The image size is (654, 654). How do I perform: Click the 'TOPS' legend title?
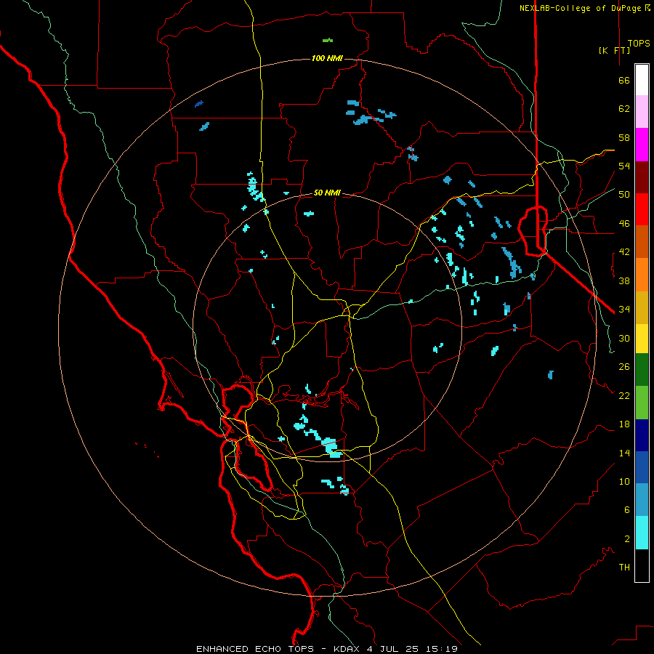coord(639,43)
